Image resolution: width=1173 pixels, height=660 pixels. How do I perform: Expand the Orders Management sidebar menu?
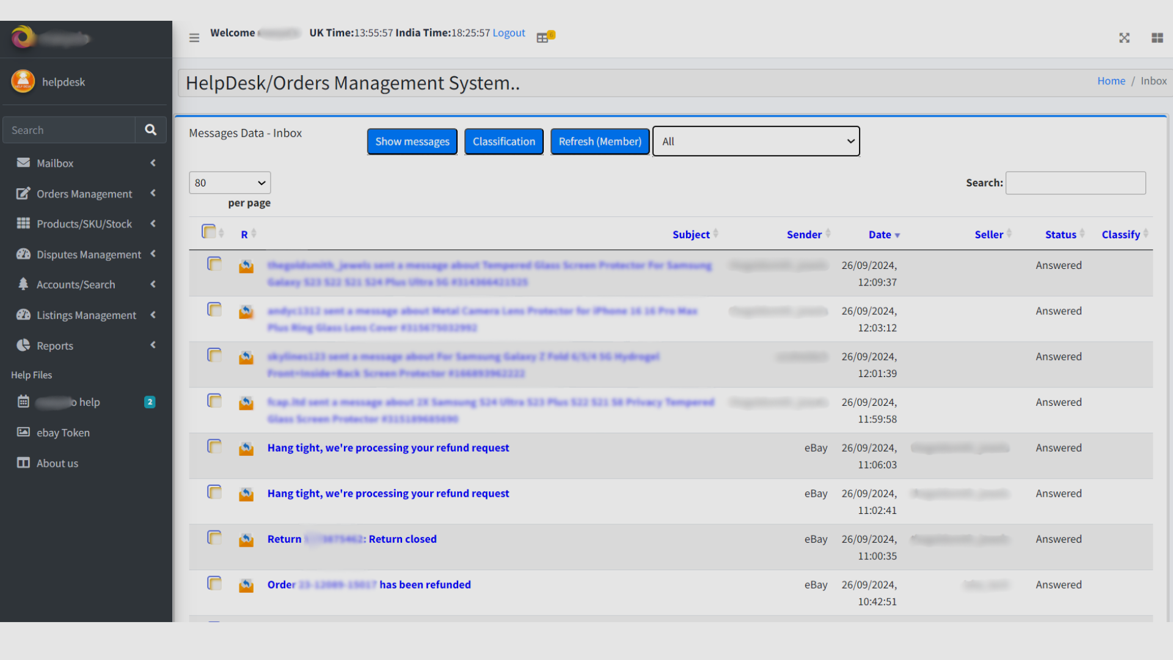(84, 194)
